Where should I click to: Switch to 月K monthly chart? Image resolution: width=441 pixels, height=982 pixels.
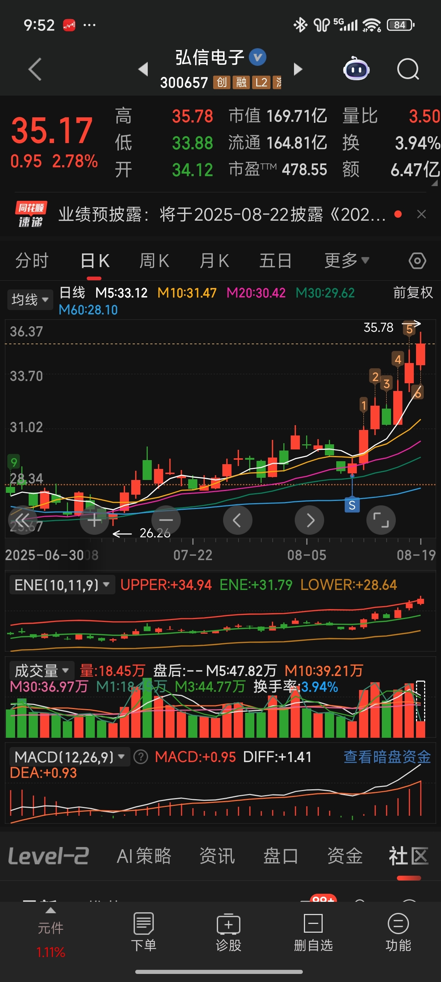(x=214, y=261)
